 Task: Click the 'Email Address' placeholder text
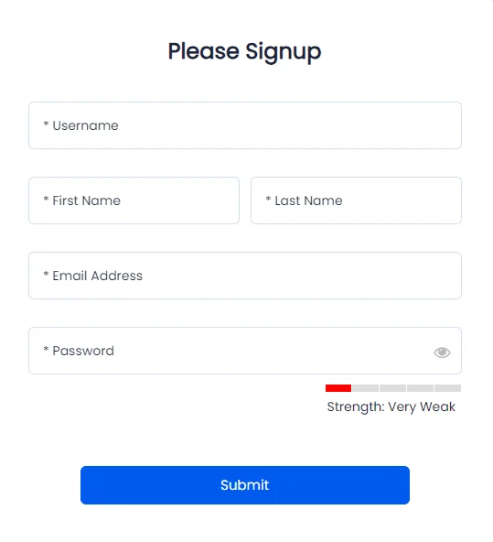(97, 276)
